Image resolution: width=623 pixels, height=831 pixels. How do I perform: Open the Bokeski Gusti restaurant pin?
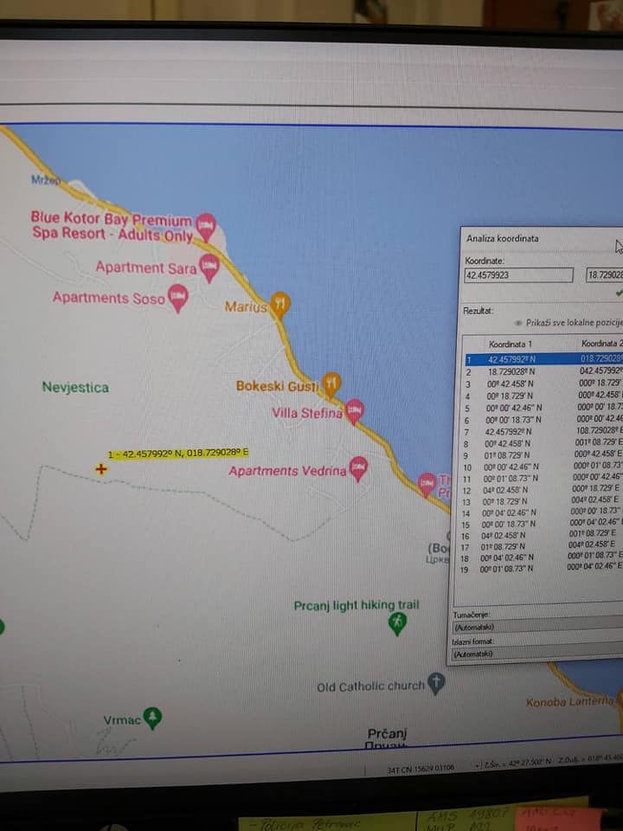click(331, 383)
